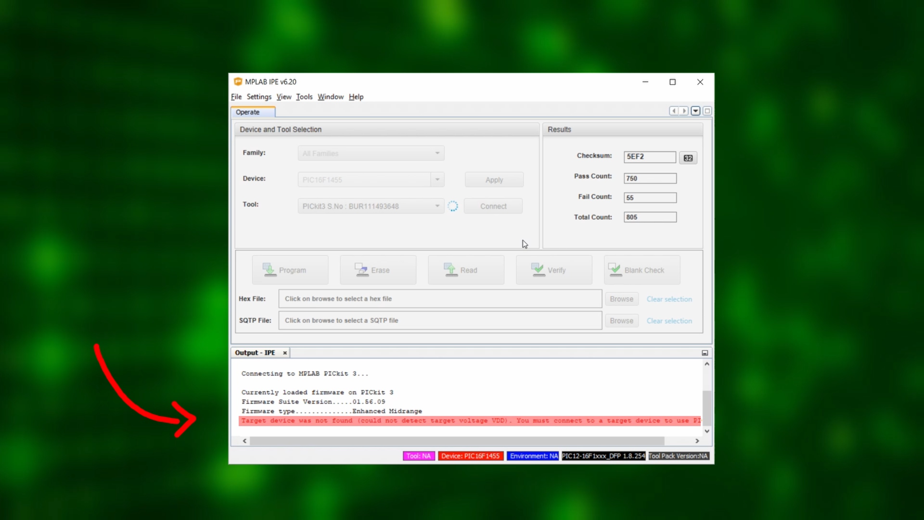This screenshot has height=520, width=924.
Task: Open the Tools menu
Action: click(304, 97)
